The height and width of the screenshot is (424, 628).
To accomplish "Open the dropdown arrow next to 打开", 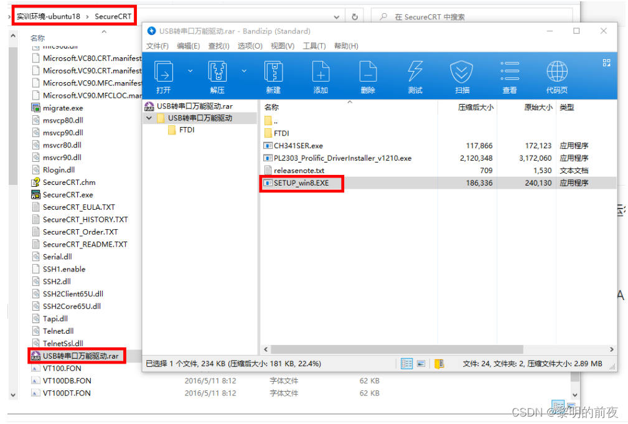I will [190, 71].
